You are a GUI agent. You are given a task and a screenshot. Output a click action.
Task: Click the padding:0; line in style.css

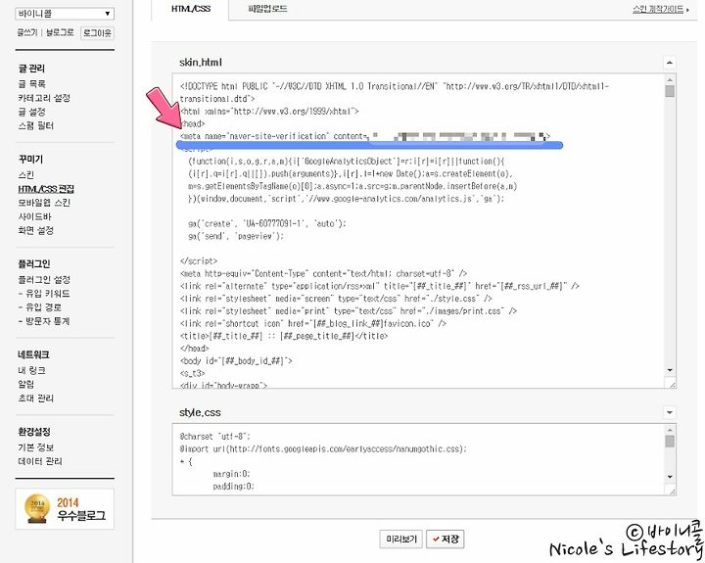coord(233,486)
